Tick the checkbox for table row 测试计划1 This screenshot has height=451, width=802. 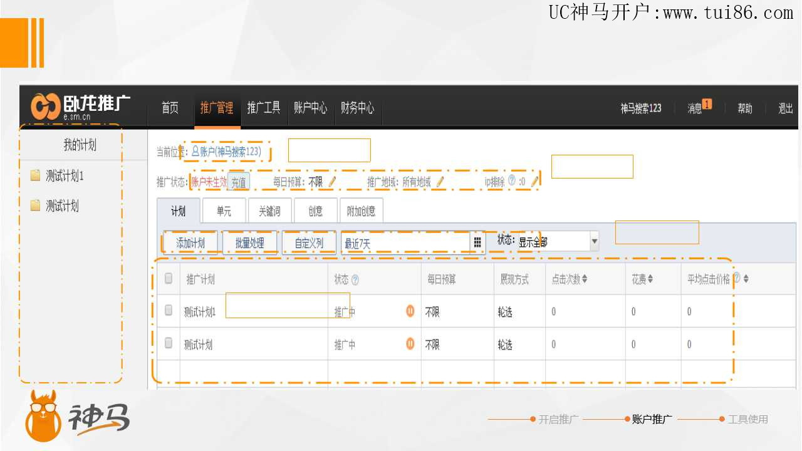pos(169,310)
